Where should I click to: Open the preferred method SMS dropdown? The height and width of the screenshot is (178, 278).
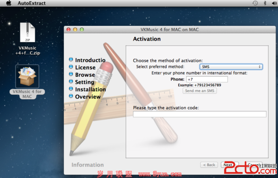pyautogui.click(x=231, y=67)
